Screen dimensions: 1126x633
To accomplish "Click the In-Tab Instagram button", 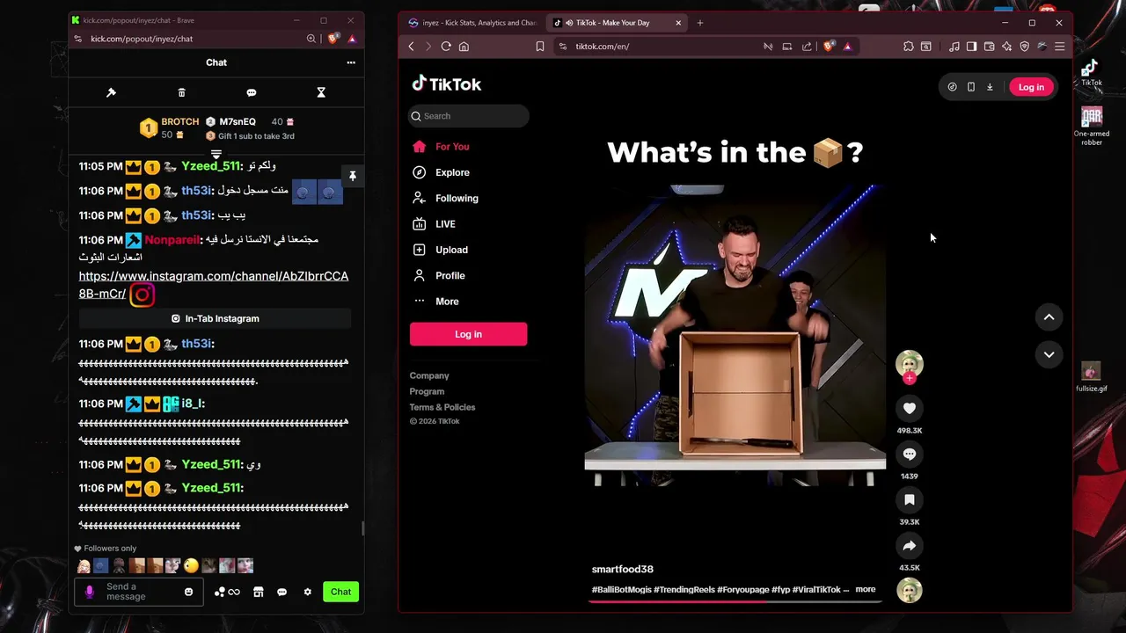I will 216,318.
